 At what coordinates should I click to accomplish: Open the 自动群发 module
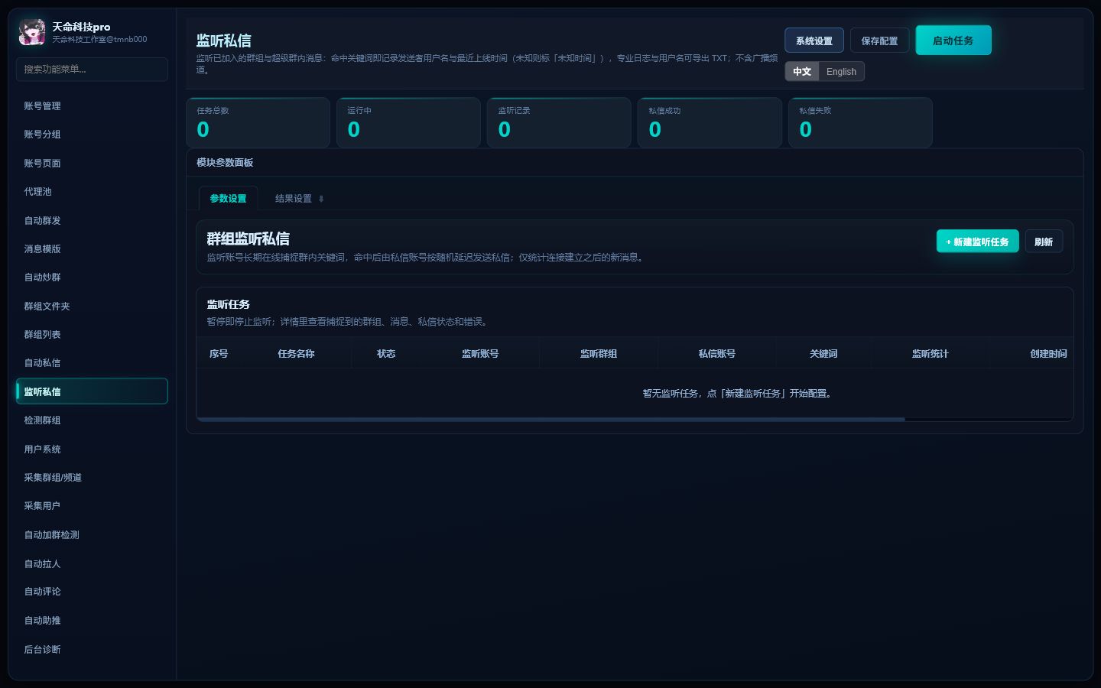click(x=92, y=220)
